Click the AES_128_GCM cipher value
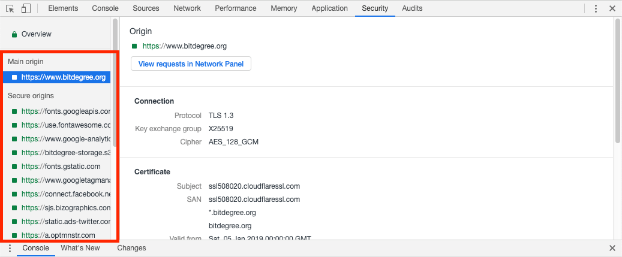The width and height of the screenshot is (622, 257). pyautogui.click(x=234, y=142)
